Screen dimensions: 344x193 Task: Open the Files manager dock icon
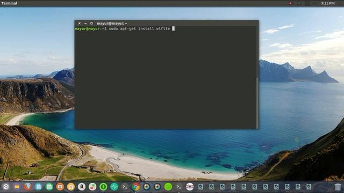point(17,187)
